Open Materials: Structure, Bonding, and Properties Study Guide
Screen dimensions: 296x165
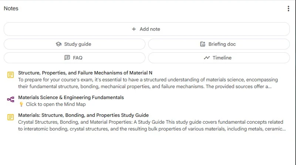tap(84, 115)
